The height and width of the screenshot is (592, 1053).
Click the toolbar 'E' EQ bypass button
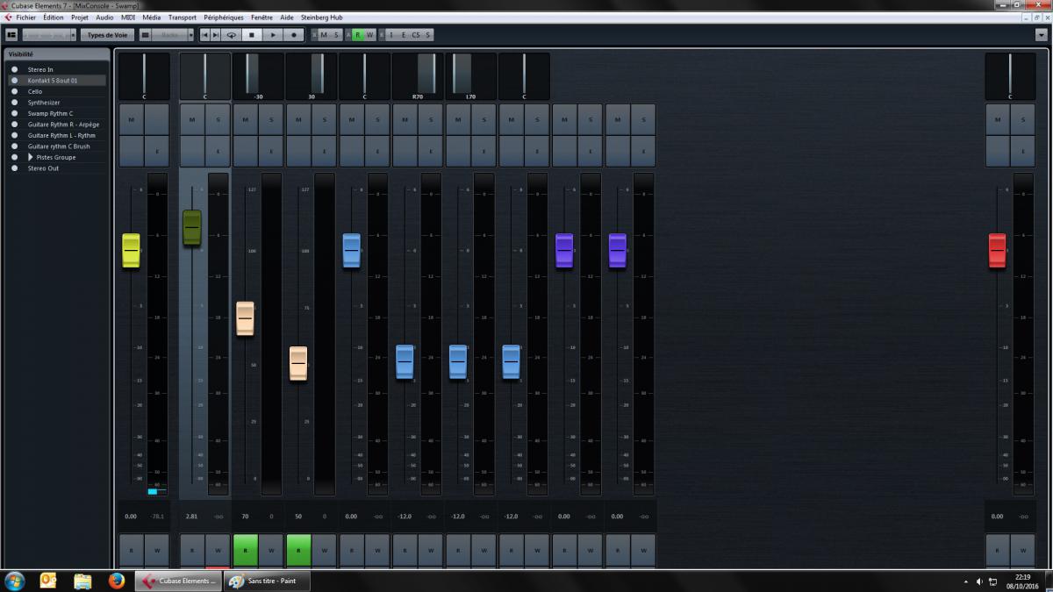pyautogui.click(x=404, y=35)
